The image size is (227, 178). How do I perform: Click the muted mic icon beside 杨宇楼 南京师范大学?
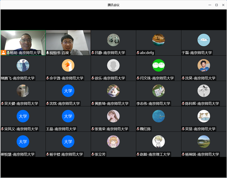(48, 154)
